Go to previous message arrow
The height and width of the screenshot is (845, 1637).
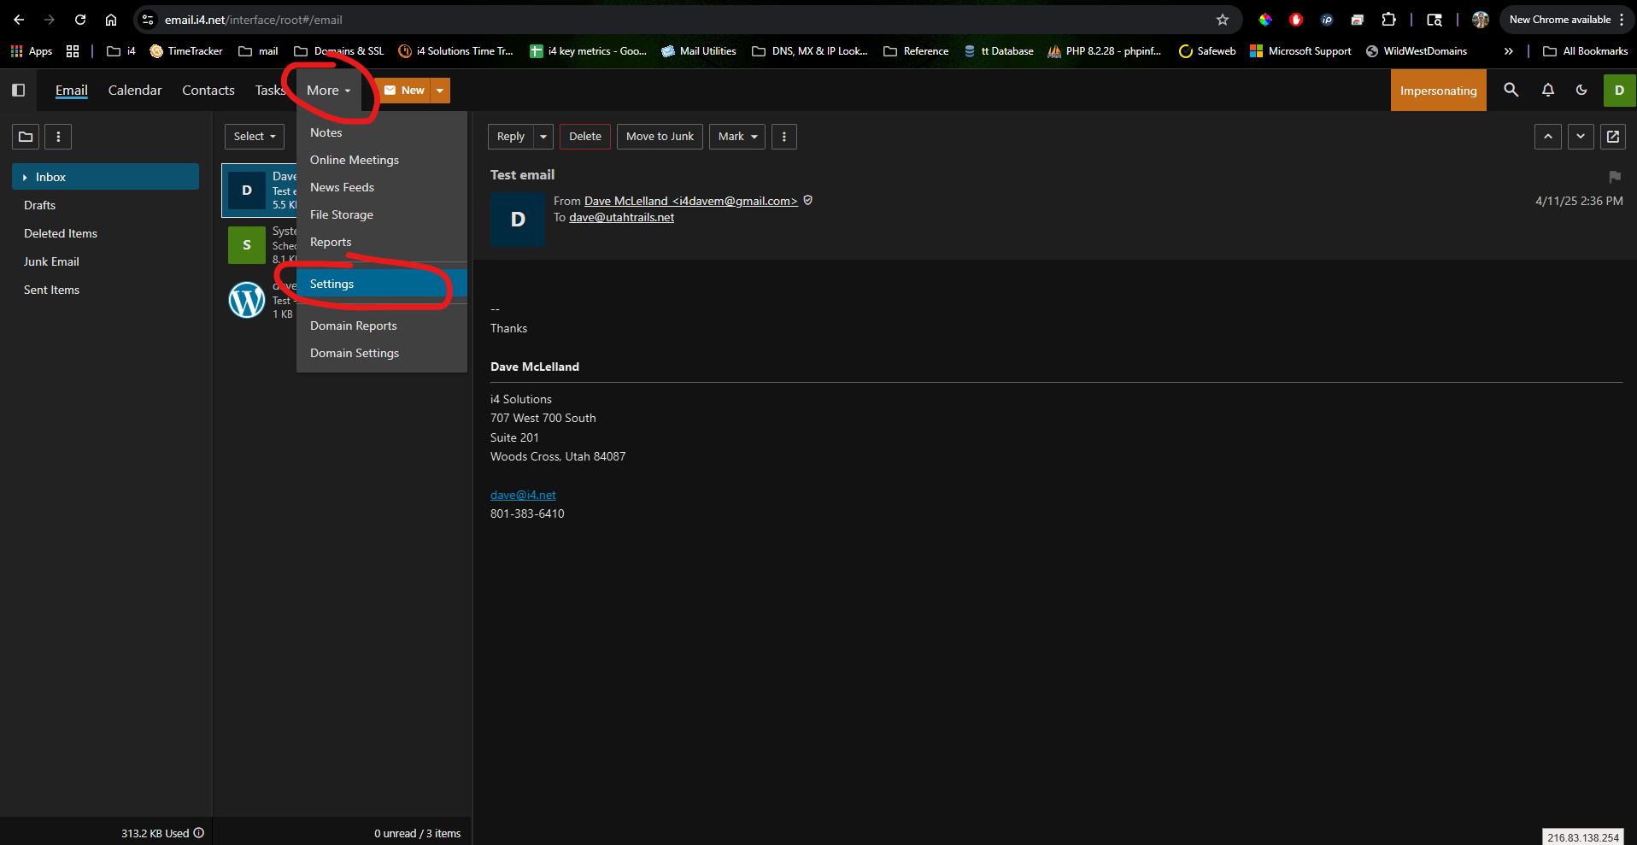(x=1547, y=137)
